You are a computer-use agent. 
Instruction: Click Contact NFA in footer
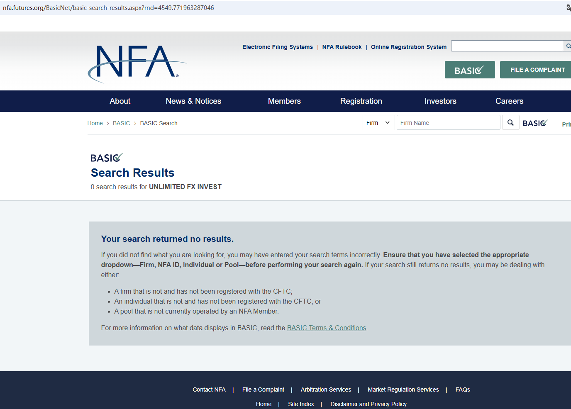coord(209,390)
